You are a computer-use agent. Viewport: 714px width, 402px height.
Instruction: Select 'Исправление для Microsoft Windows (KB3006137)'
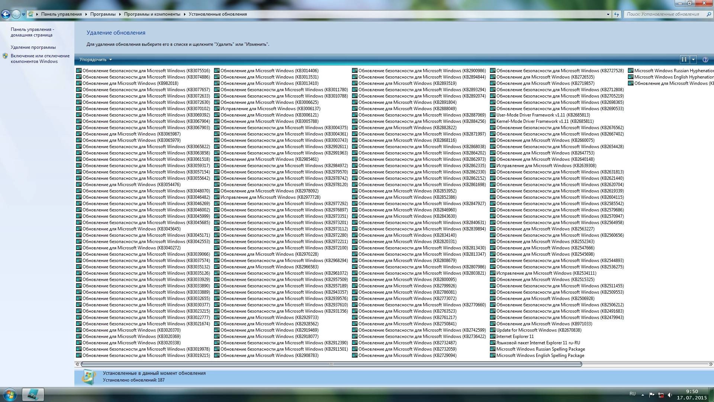(267, 109)
